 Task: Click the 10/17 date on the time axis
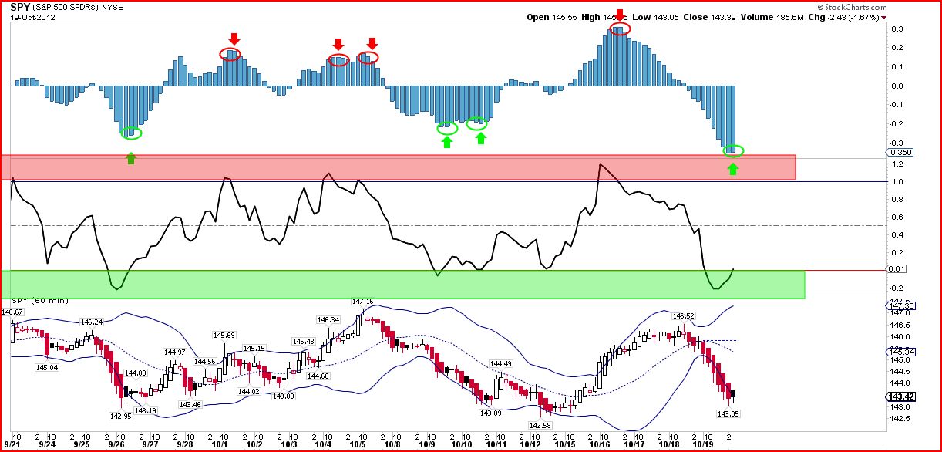point(634,445)
